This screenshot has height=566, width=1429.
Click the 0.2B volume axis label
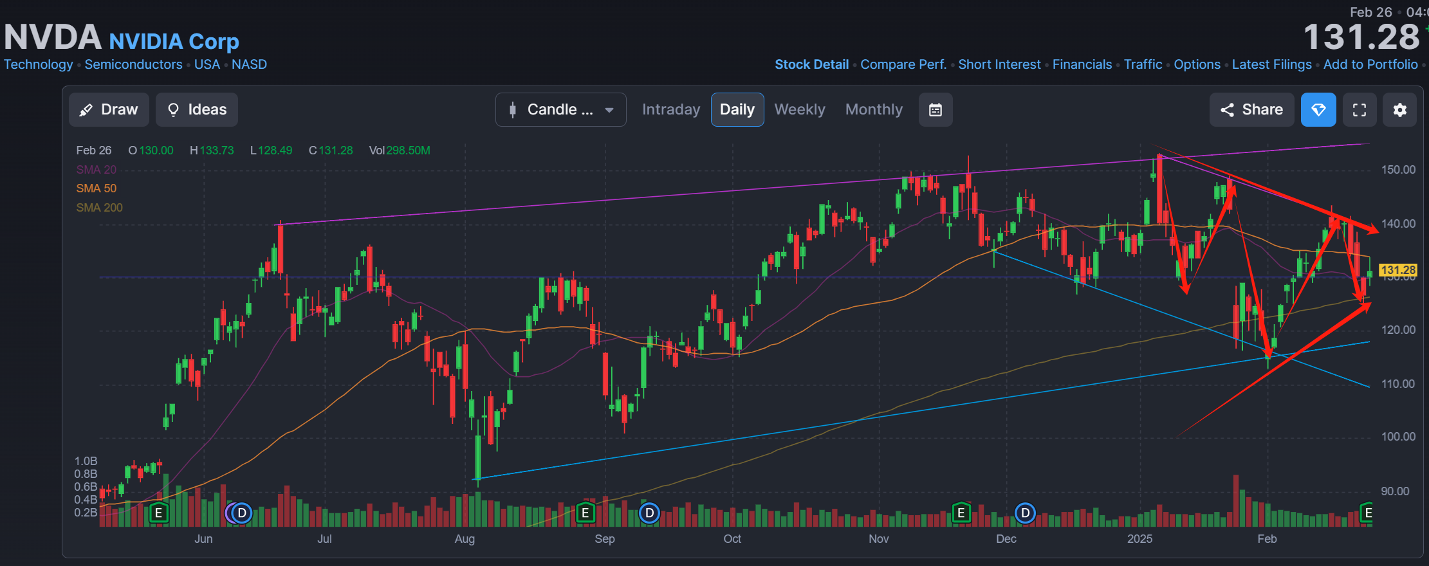(86, 513)
